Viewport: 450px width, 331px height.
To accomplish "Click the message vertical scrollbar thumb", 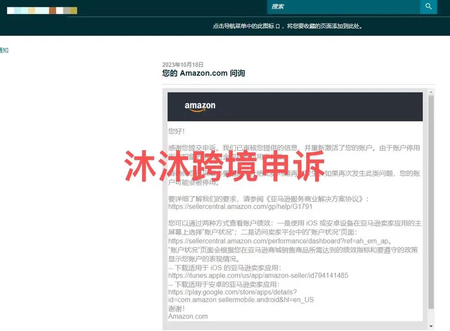I will [431, 202].
